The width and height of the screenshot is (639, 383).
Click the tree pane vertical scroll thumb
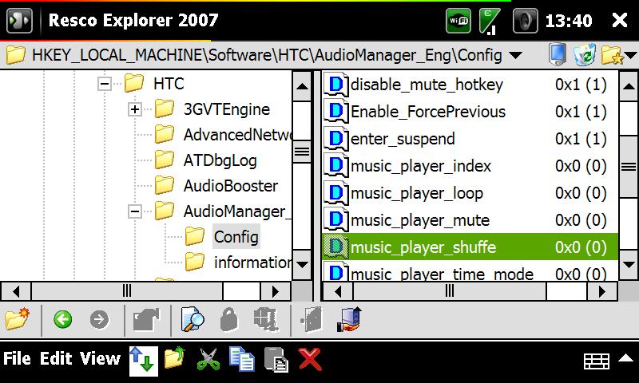click(x=302, y=152)
